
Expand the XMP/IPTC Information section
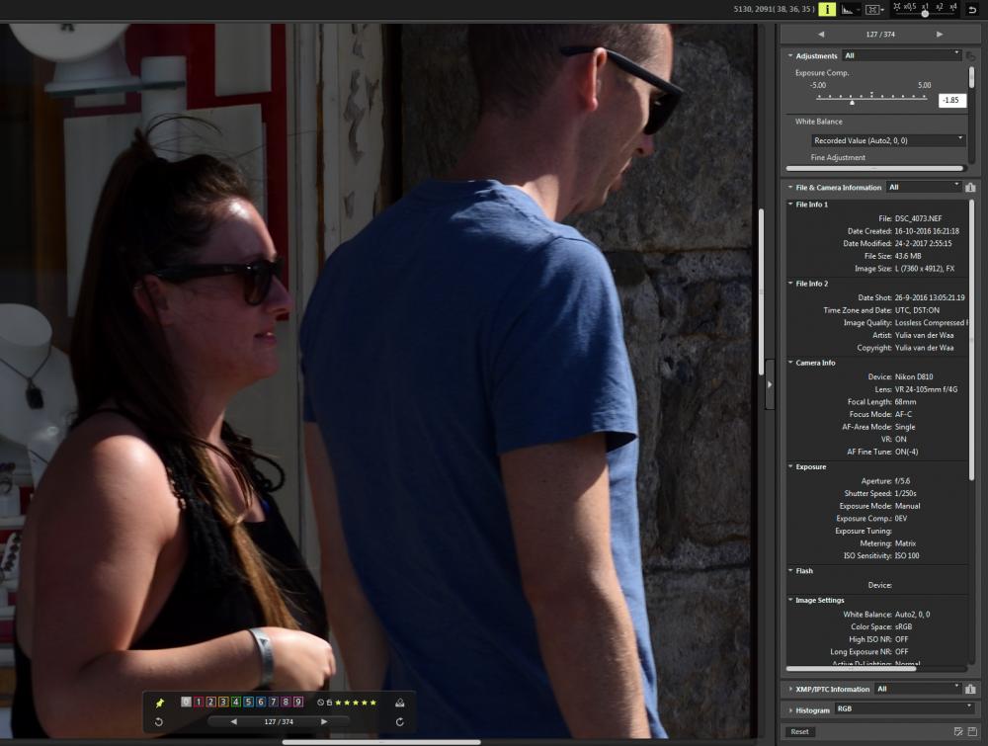(x=790, y=689)
